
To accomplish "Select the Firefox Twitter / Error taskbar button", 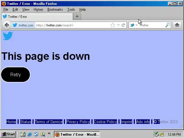I will (x=77, y=134).
